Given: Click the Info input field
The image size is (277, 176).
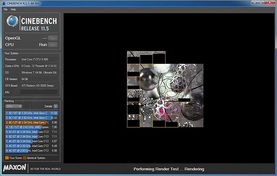Looking at the screenshot, I should [39, 92].
